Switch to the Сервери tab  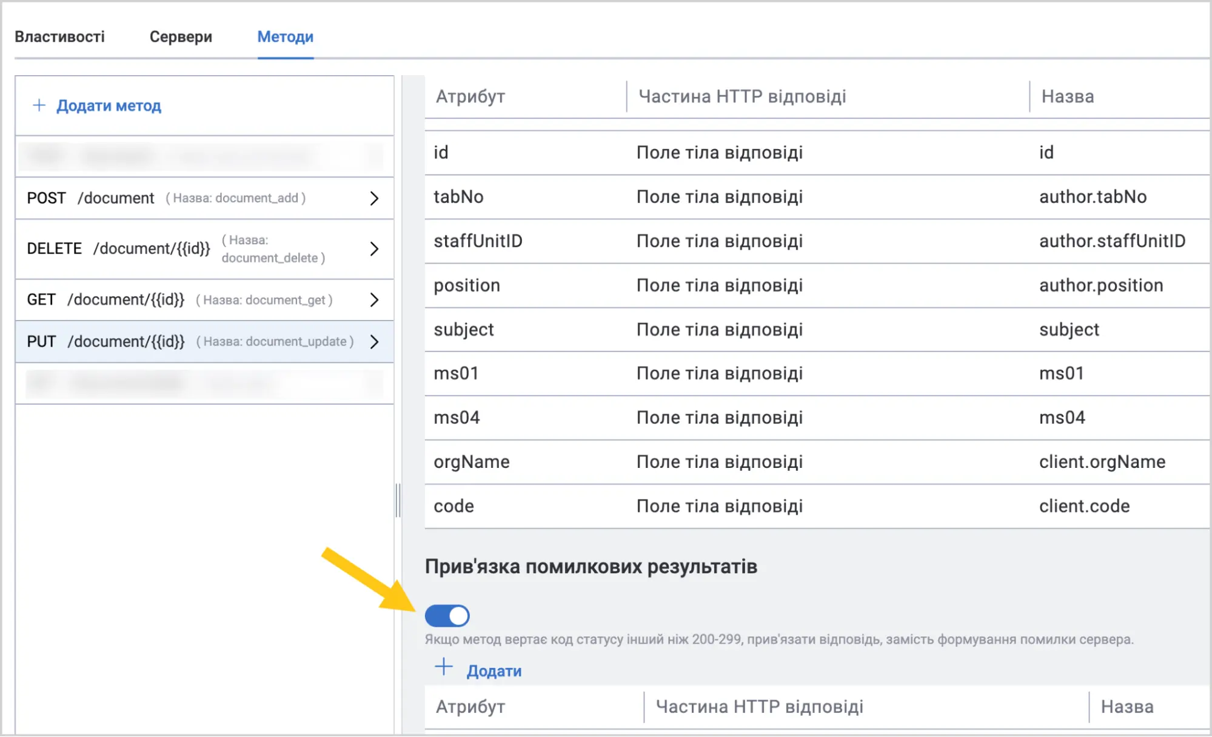(181, 37)
